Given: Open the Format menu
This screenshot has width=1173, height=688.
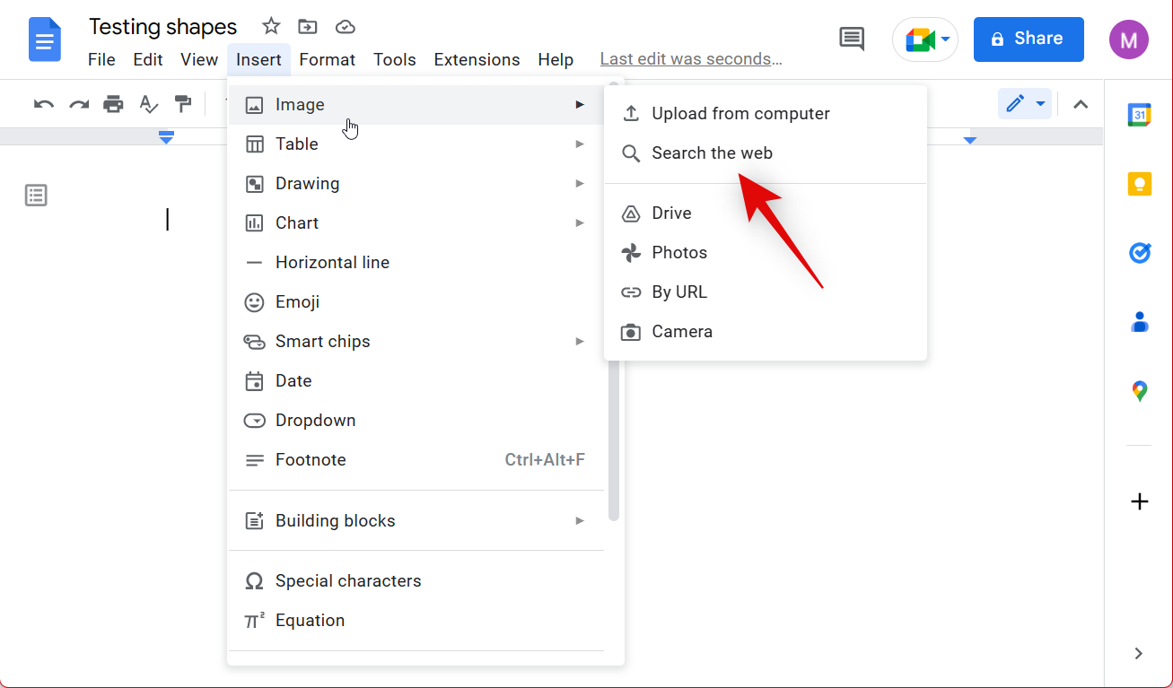Looking at the screenshot, I should 328,60.
